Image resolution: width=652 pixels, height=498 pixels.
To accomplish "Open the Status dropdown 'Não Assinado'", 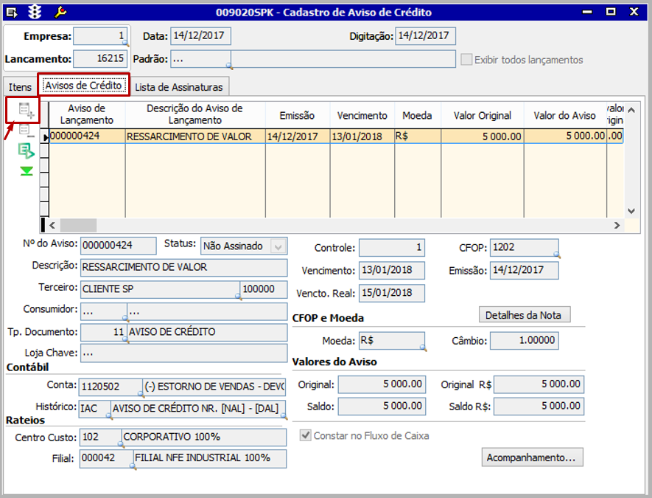I will [x=278, y=246].
